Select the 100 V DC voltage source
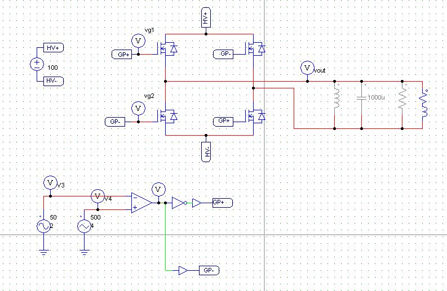 37,64
